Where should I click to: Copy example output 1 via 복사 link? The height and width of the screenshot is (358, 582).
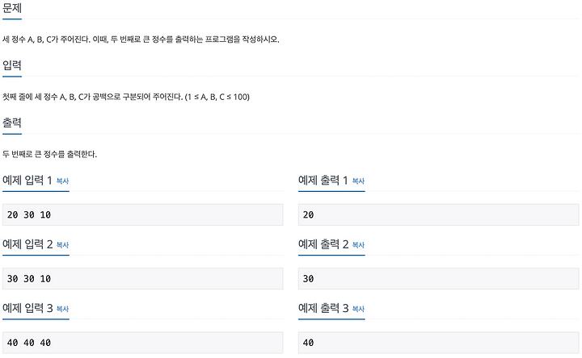click(x=358, y=181)
